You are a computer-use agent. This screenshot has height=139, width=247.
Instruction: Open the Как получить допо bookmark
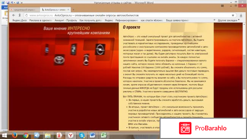click(91, 21)
